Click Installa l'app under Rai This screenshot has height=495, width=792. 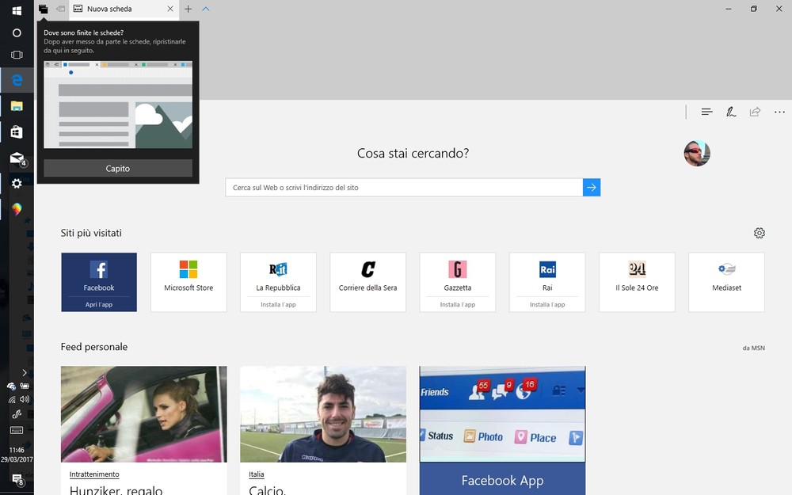(547, 305)
